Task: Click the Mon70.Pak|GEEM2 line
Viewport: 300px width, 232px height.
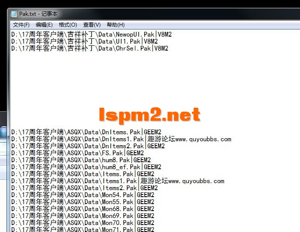Action: 83,222
